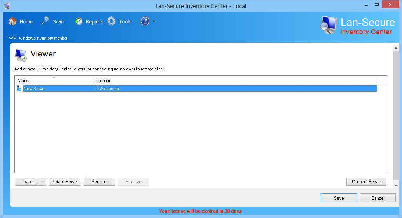
Task: Click the Viewer monitor icon
Action: [x=21, y=55]
